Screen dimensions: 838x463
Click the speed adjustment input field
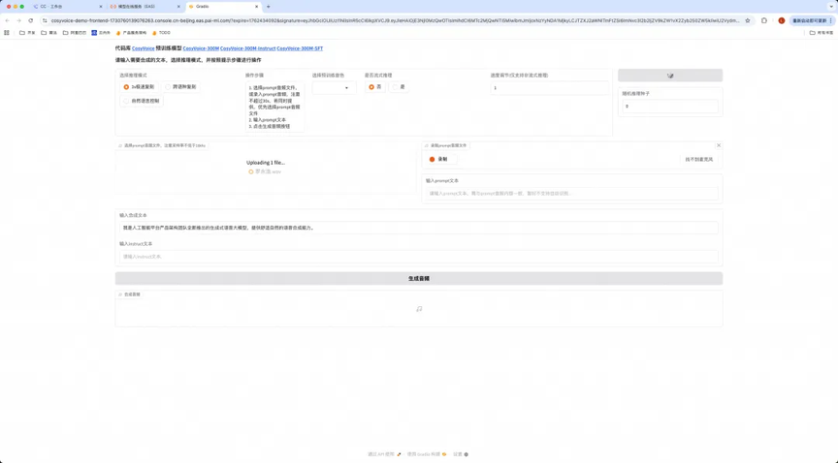[549, 87]
